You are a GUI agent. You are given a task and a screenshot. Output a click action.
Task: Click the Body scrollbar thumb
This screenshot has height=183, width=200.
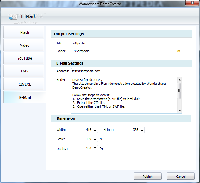[x=179, y=91]
